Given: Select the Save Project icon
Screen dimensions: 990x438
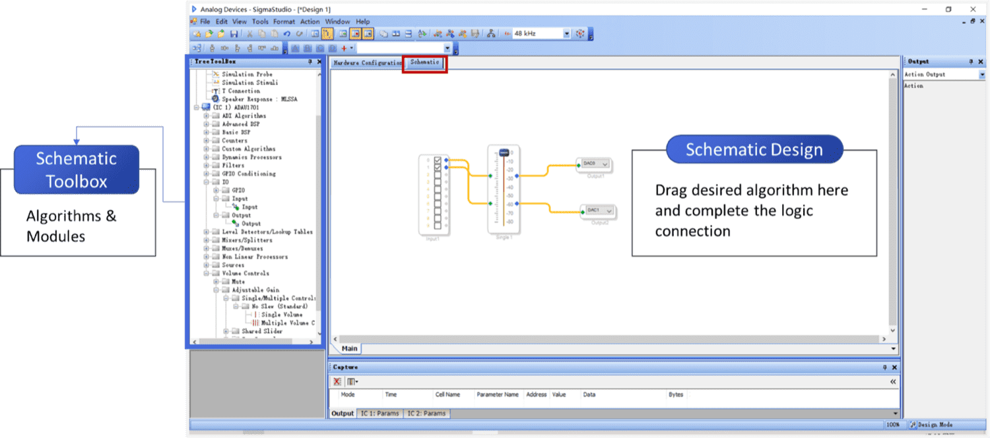Looking at the screenshot, I should pos(234,34).
